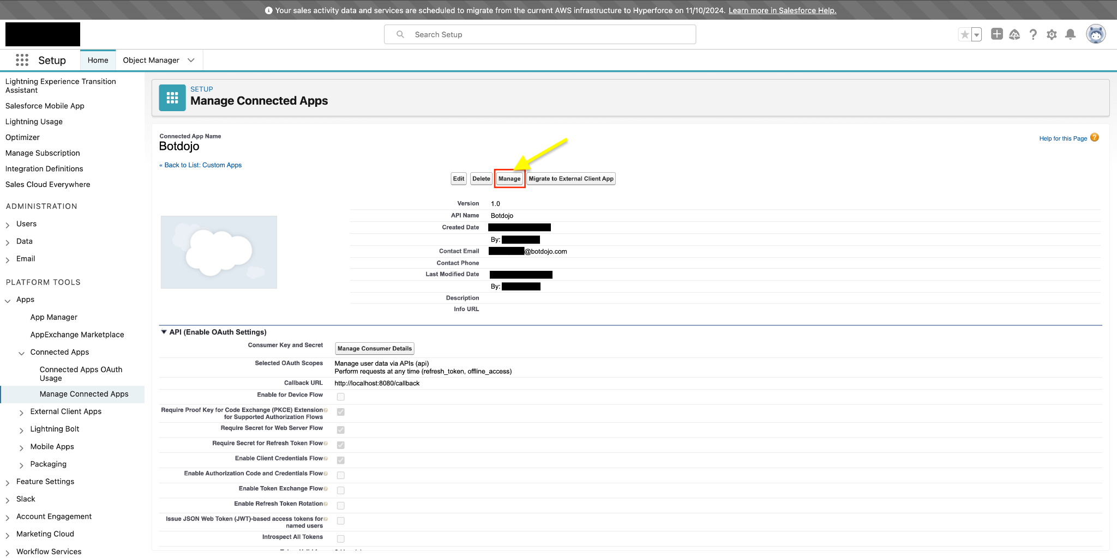
Task: Toggle Require Secret for Refresh Token Flow
Action: (x=341, y=445)
